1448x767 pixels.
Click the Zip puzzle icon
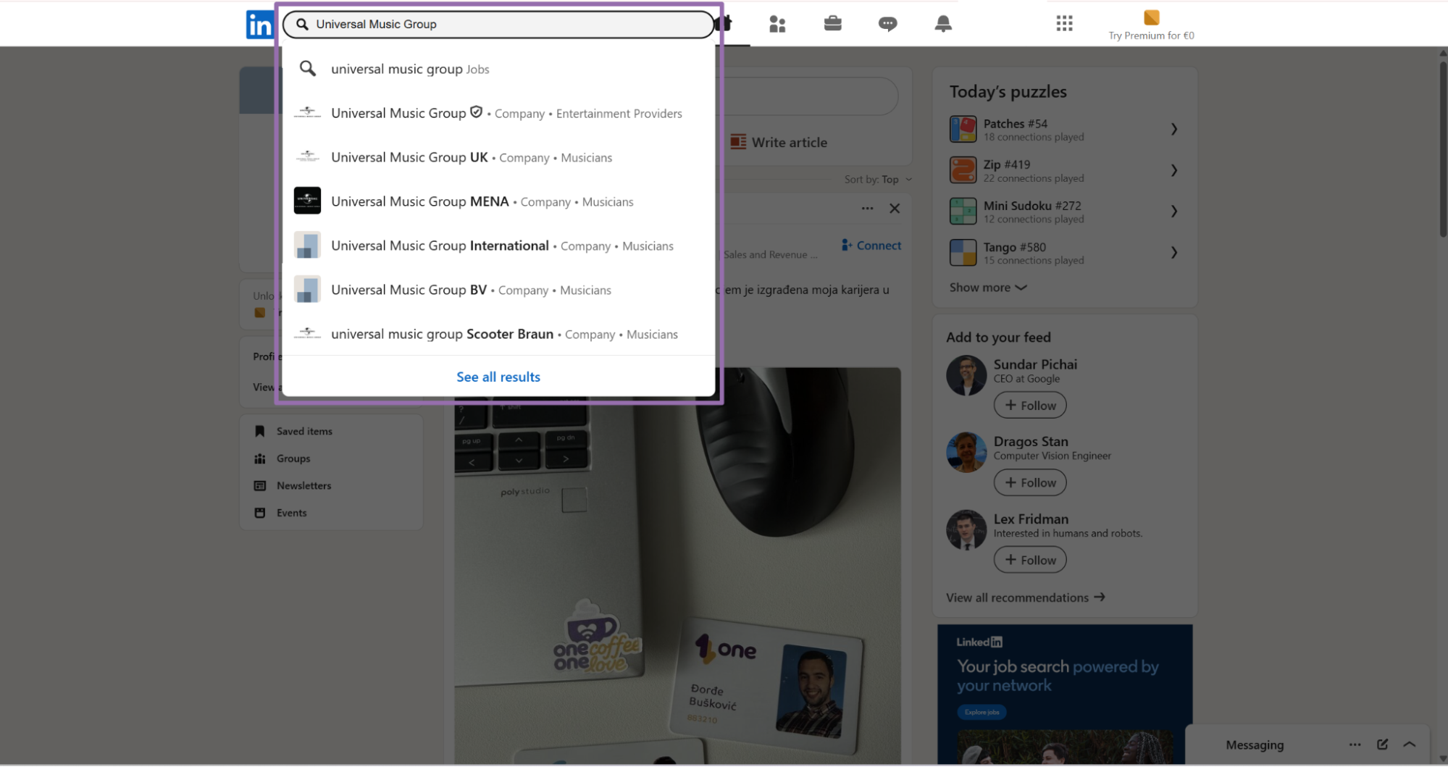coord(963,170)
